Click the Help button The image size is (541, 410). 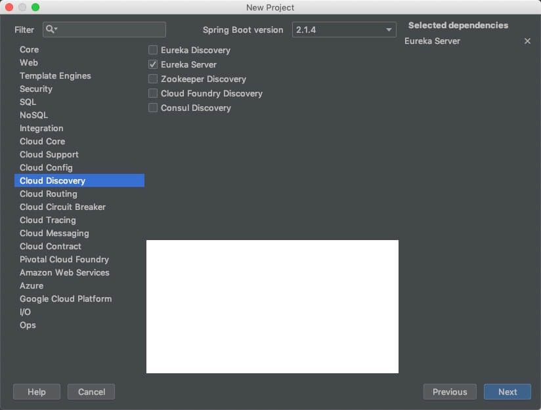point(37,392)
